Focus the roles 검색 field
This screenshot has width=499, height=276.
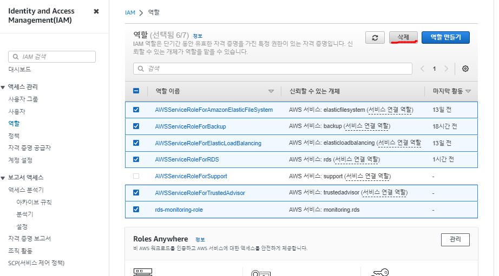click(273, 69)
